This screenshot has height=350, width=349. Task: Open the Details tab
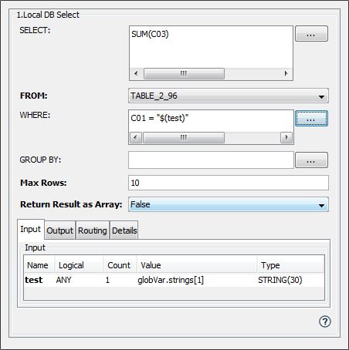point(124,231)
